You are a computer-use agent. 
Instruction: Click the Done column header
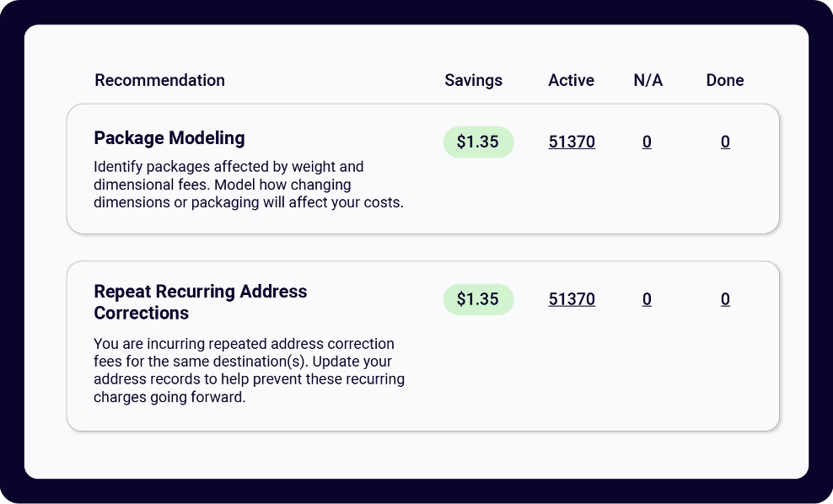[x=724, y=81]
